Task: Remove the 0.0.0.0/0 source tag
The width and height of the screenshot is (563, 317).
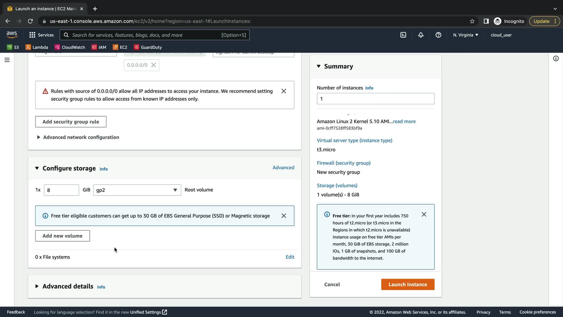Action: click(153, 65)
